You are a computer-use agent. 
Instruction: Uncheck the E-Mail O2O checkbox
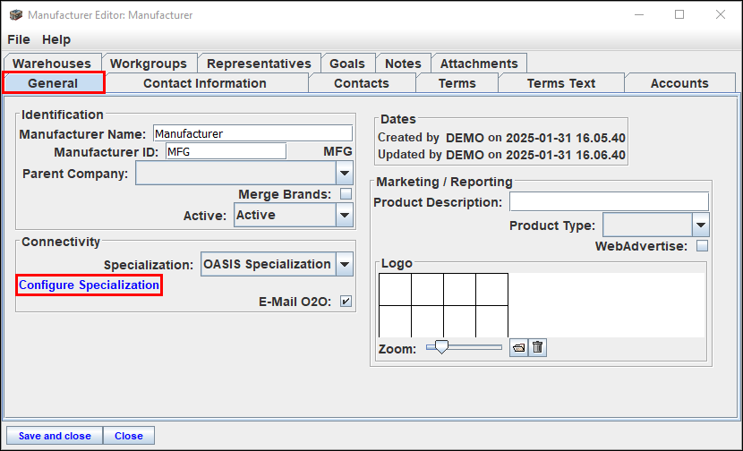coord(346,302)
